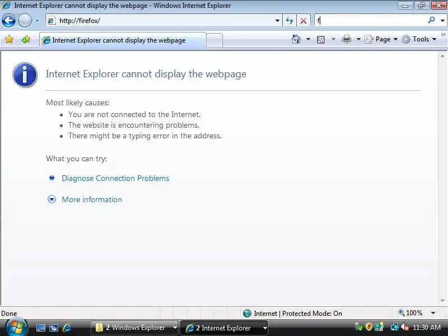Launch Internet Explorer from Quick Launch
Screen dimensions: 448x336
(x=67, y=328)
